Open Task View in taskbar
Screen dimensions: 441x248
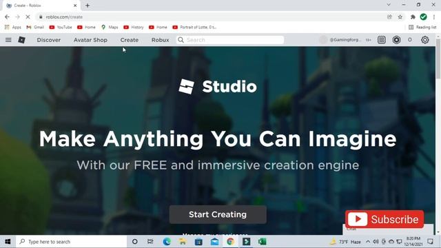150,242
